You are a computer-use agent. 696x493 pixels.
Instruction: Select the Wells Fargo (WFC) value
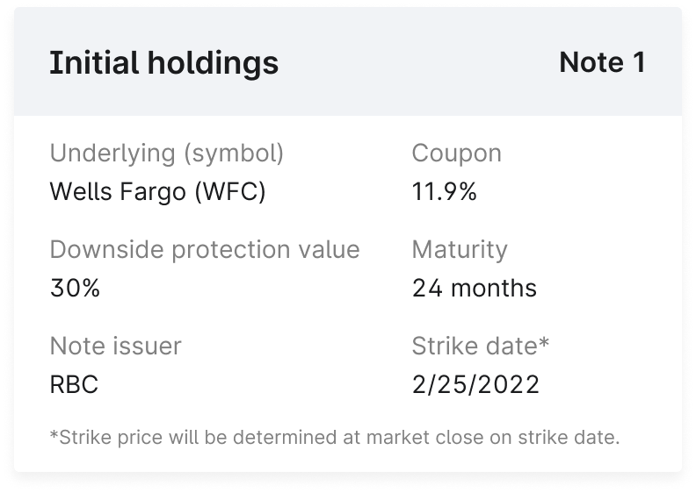click(157, 191)
